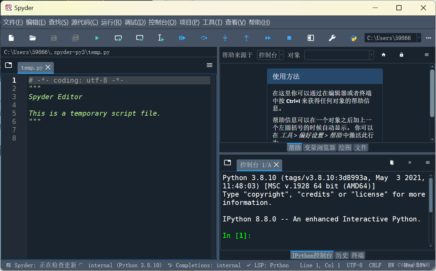Open the 控制台(O) menu

162,22
